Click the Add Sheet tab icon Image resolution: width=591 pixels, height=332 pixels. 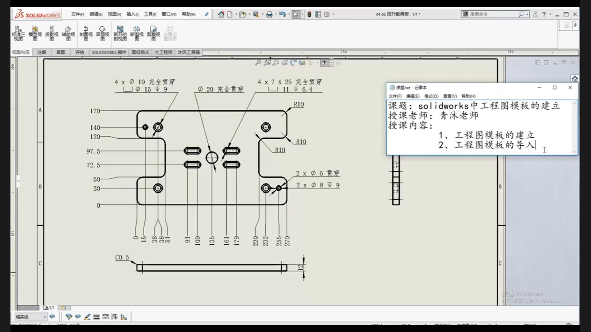(64, 308)
